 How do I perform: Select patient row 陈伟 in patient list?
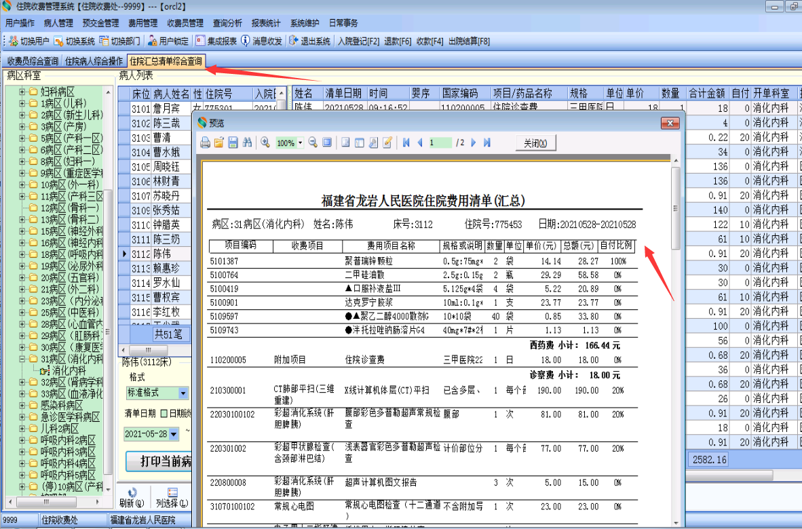click(x=155, y=254)
